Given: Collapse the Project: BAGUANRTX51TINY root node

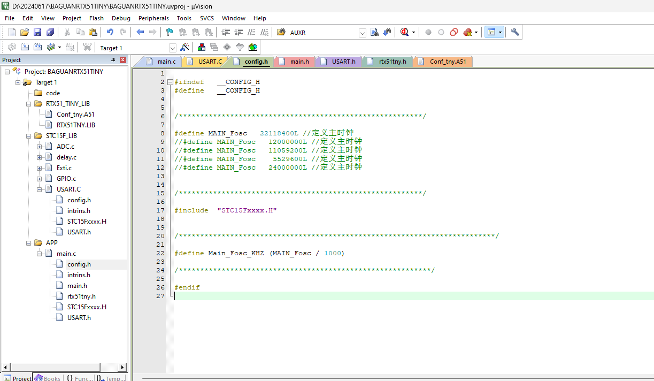Looking at the screenshot, I should [7, 71].
